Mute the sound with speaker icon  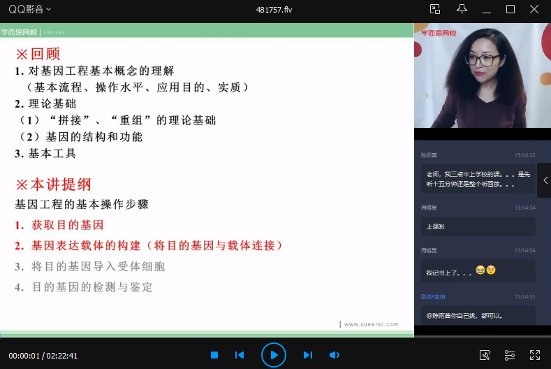click(334, 355)
